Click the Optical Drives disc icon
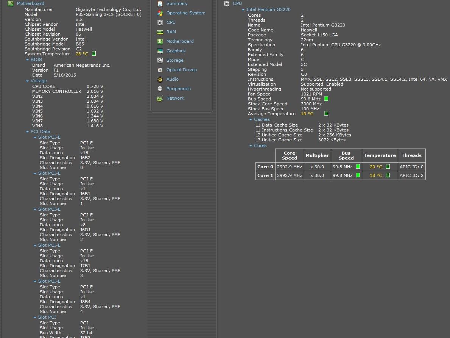 [160, 70]
